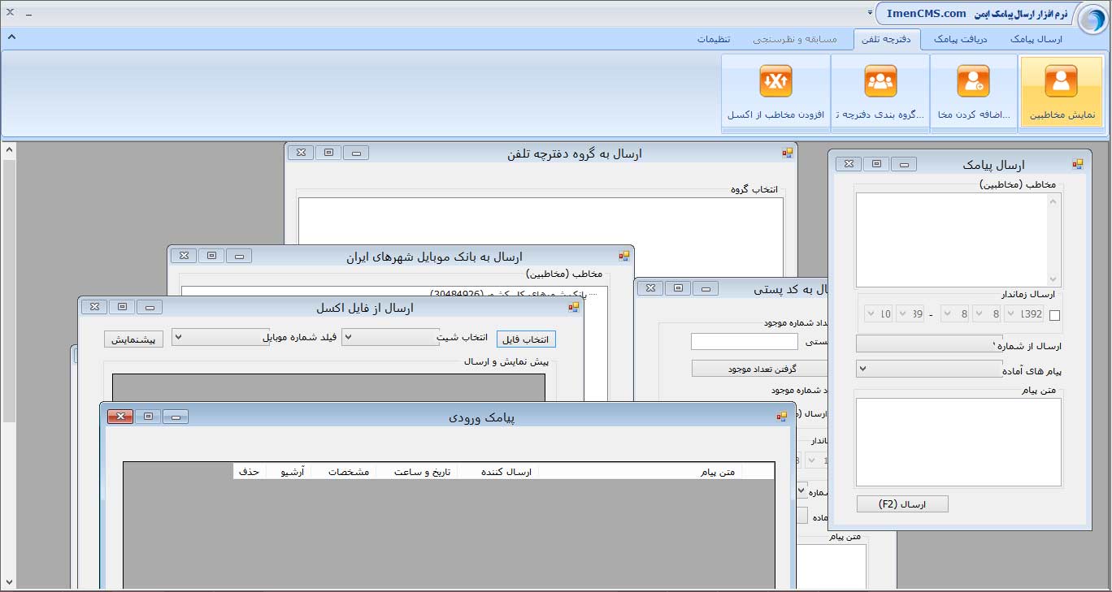
Task: Click window icon of ارسال از فایل اکسل
Action: (574, 307)
